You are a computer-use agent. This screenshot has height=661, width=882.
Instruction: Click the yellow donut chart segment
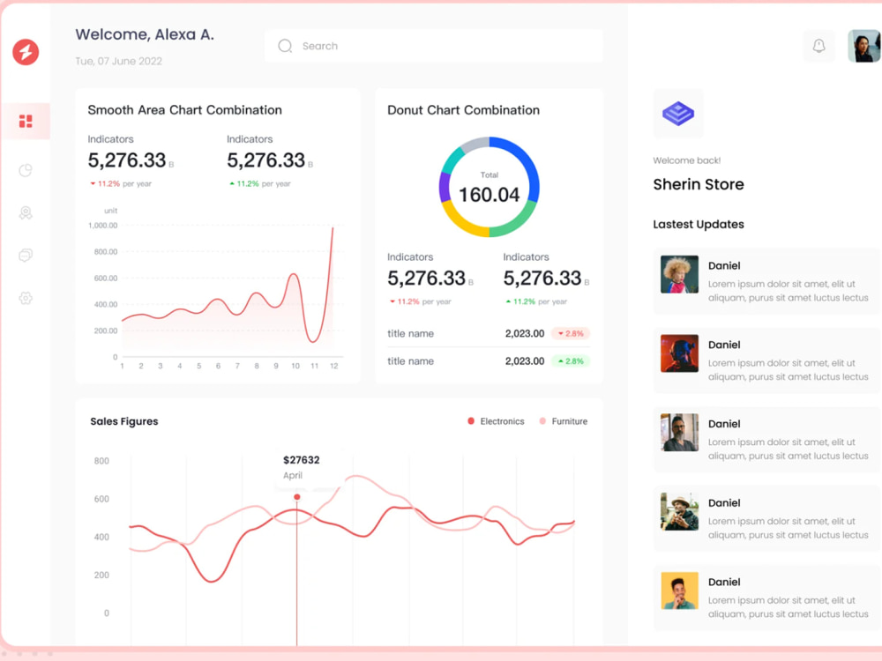pyautogui.click(x=461, y=221)
